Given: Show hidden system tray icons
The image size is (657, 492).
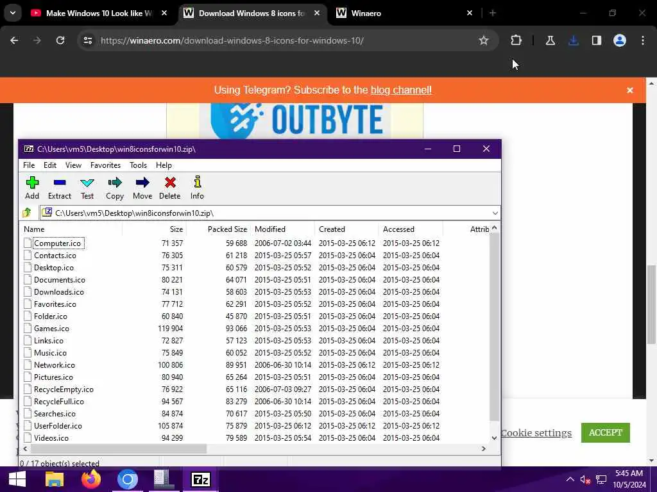Looking at the screenshot, I should (x=570, y=480).
